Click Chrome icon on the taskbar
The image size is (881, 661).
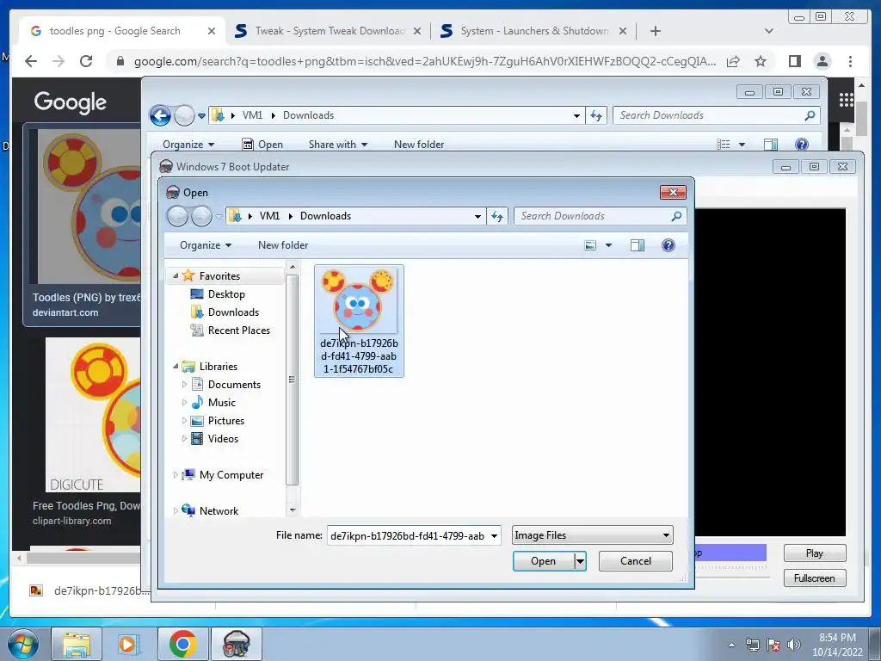coord(182,644)
